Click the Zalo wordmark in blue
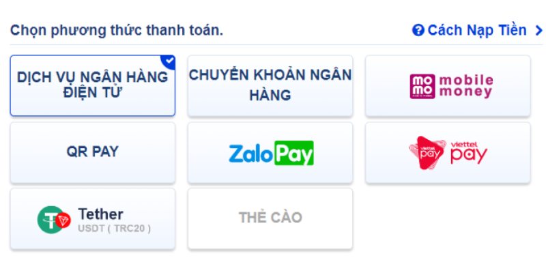This screenshot has height=273, width=546. pos(250,153)
